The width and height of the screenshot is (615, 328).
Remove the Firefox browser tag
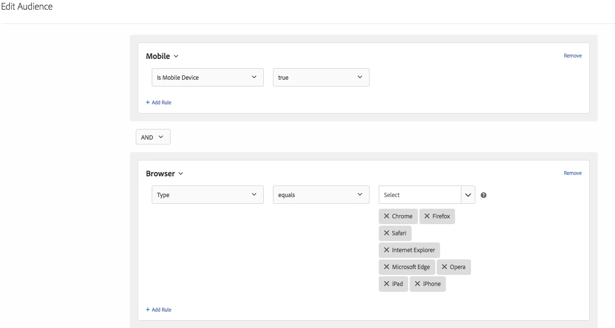[x=427, y=216]
